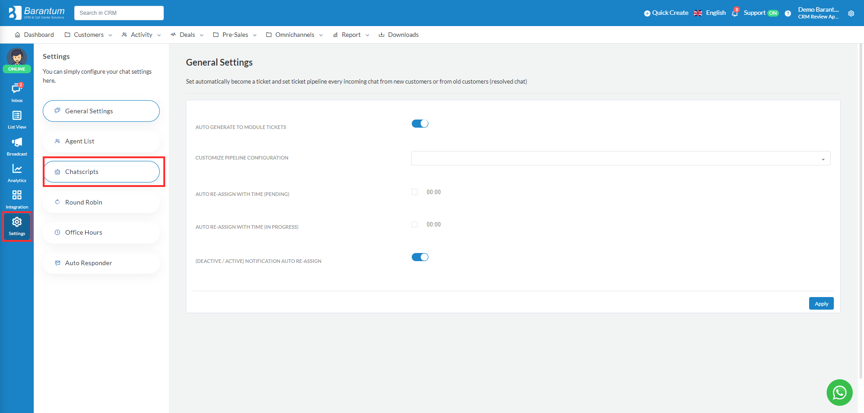Open Demo Barantum account menu
The image size is (864, 413).
pos(818,13)
